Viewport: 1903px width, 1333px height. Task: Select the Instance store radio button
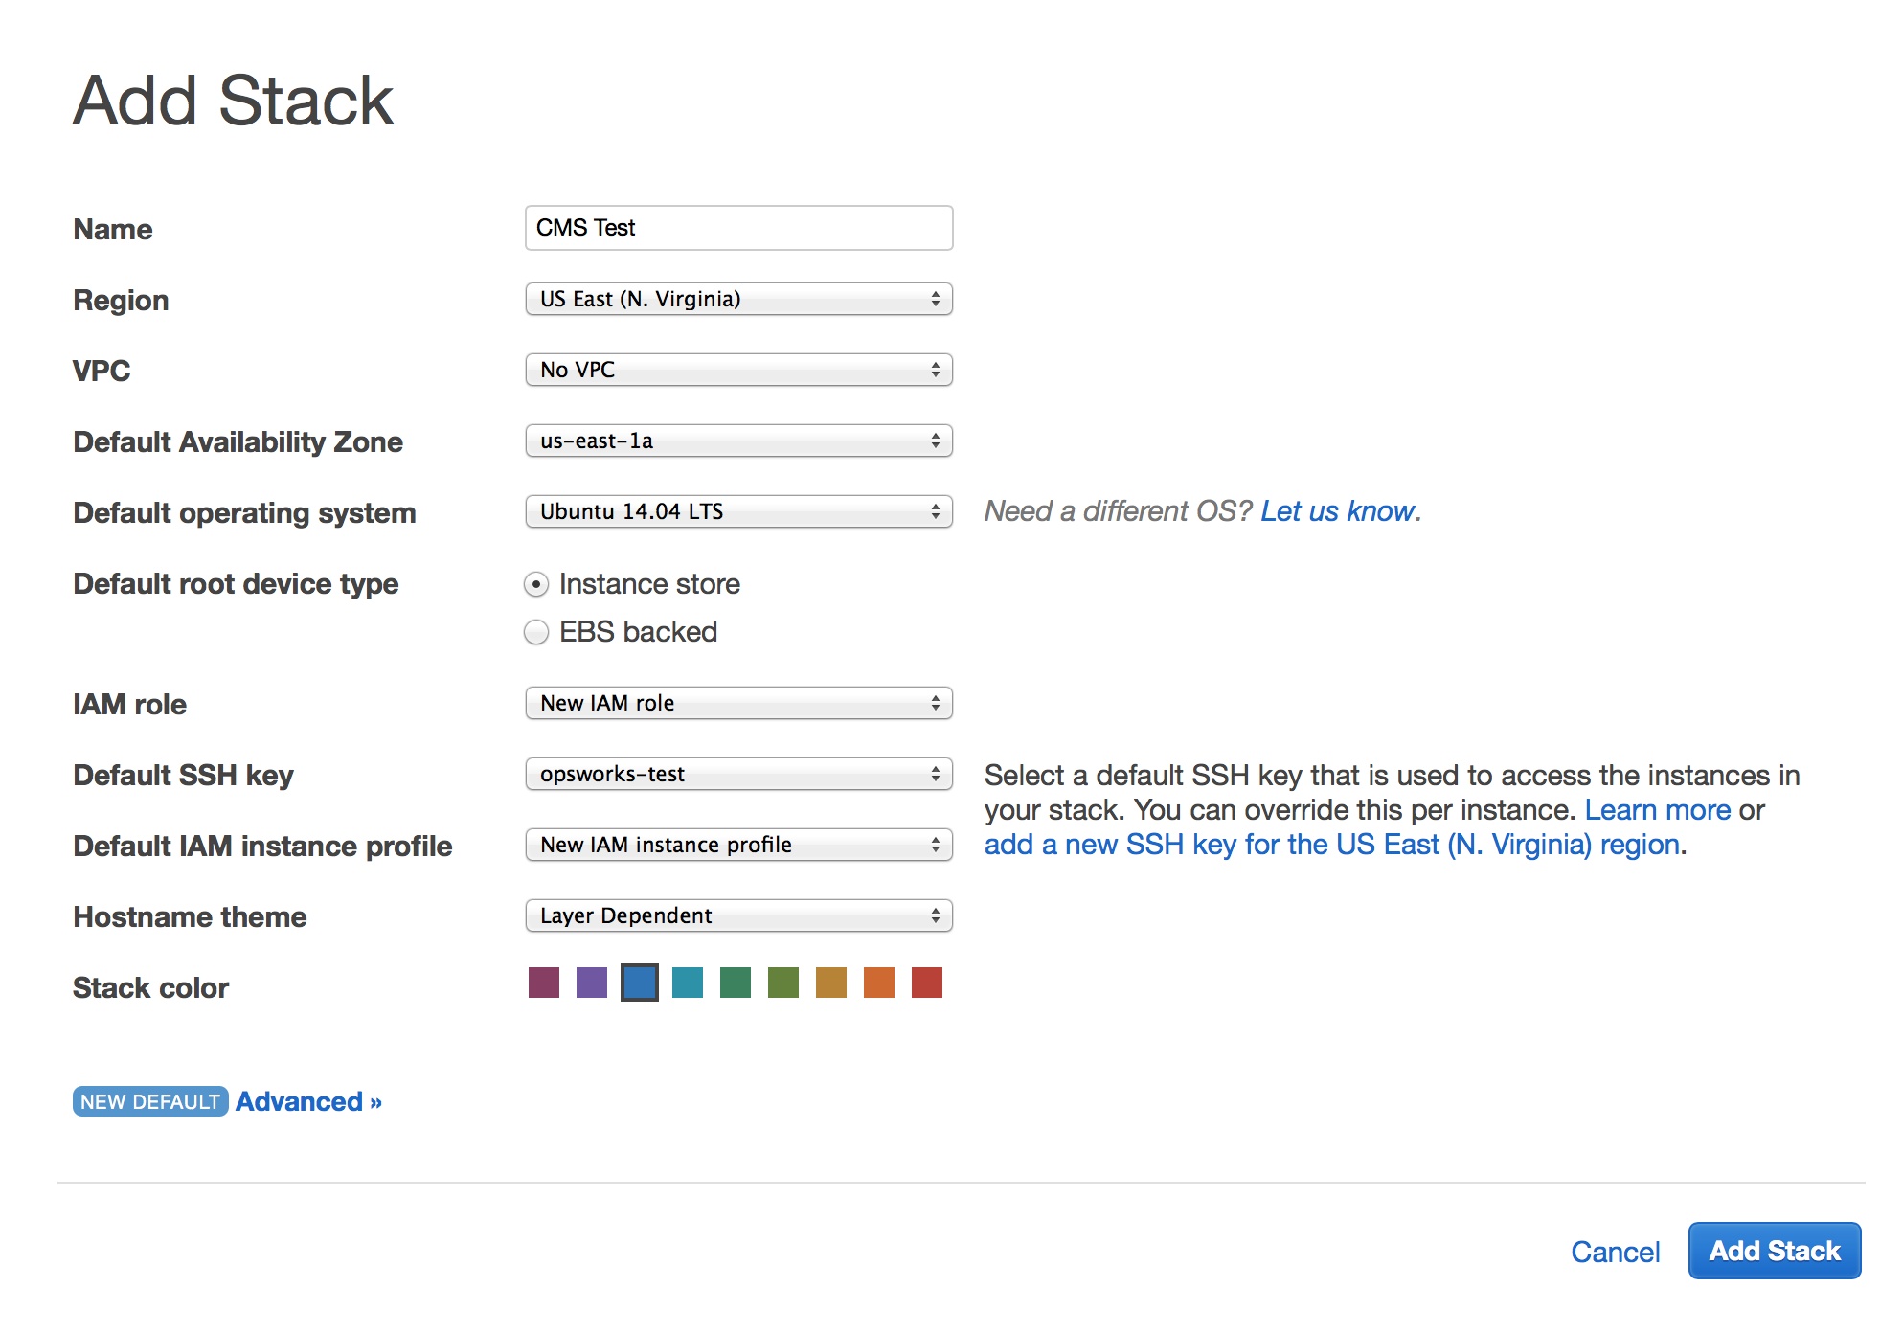[x=536, y=584]
